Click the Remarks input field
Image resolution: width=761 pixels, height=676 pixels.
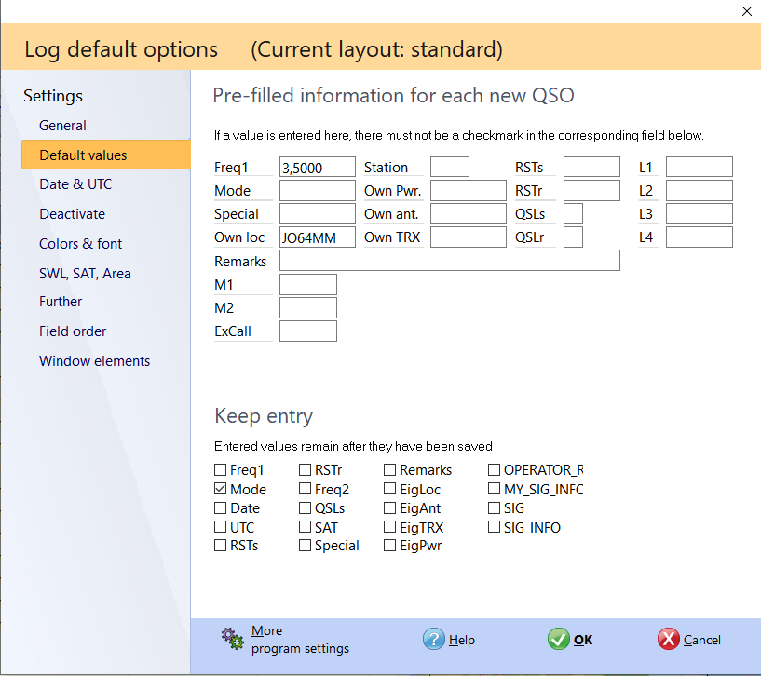pyautogui.click(x=450, y=260)
